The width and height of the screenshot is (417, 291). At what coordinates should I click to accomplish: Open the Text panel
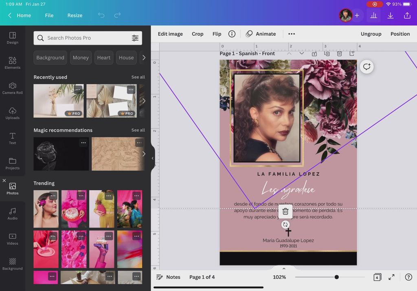tap(13, 139)
